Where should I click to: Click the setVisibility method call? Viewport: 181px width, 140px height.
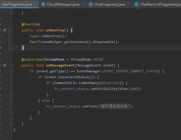tap(104, 89)
